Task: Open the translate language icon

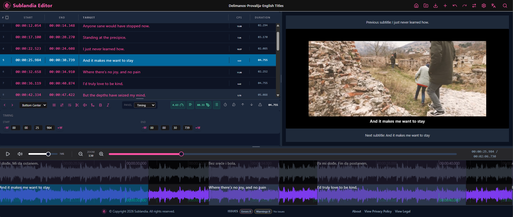Action: coord(493,6)
